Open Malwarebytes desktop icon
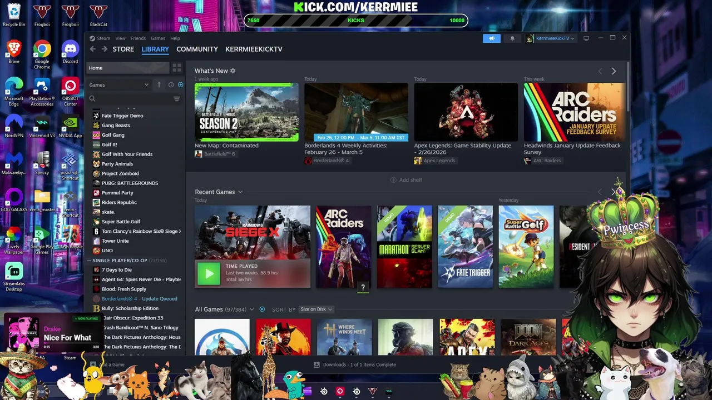 pyautogui.click(x=14, y=163)
